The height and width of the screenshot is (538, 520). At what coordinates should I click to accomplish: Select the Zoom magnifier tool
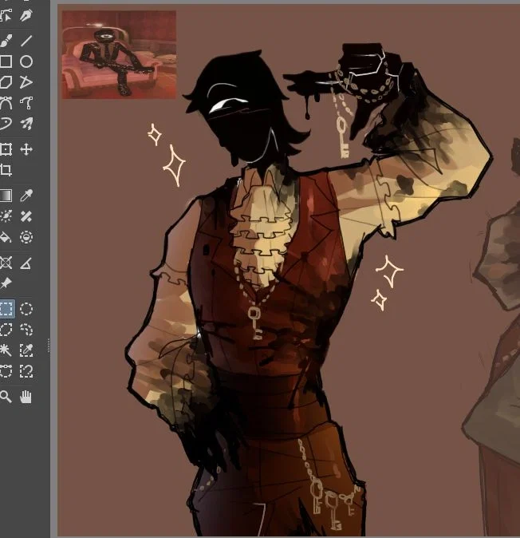click(6, 397)
